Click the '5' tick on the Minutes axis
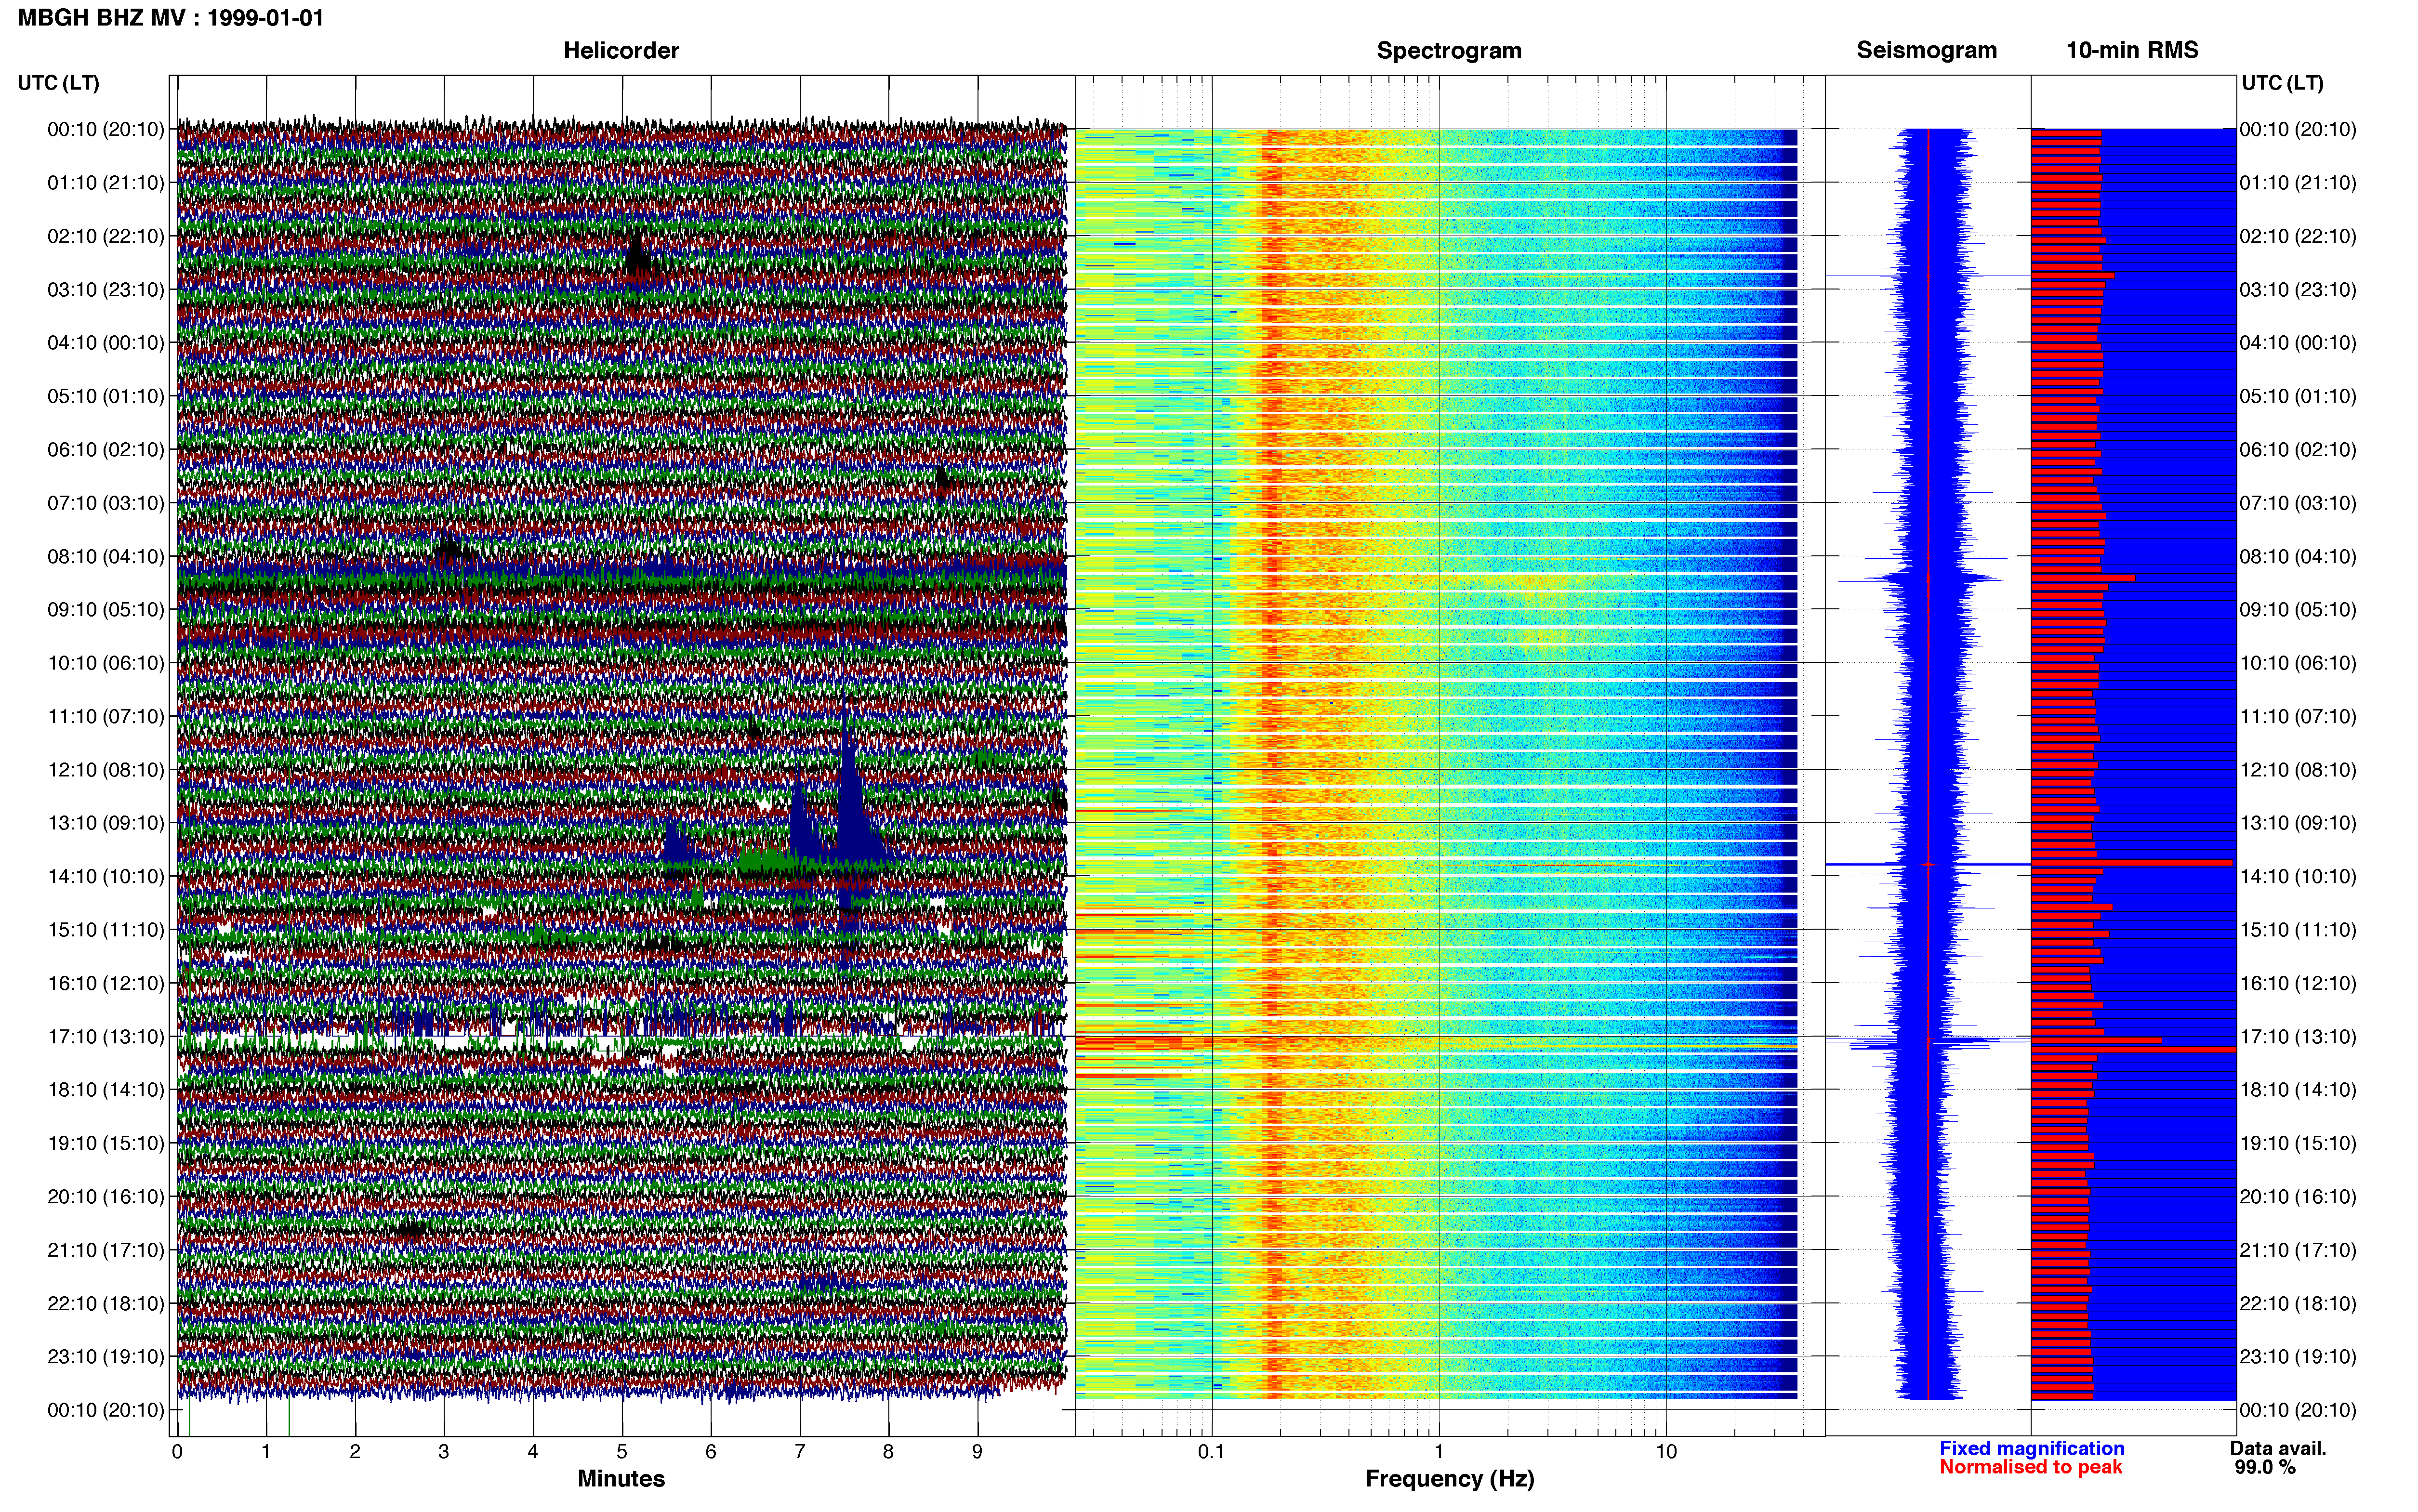This screenshot has width=2418, height=1512. tap(622, 1452)
